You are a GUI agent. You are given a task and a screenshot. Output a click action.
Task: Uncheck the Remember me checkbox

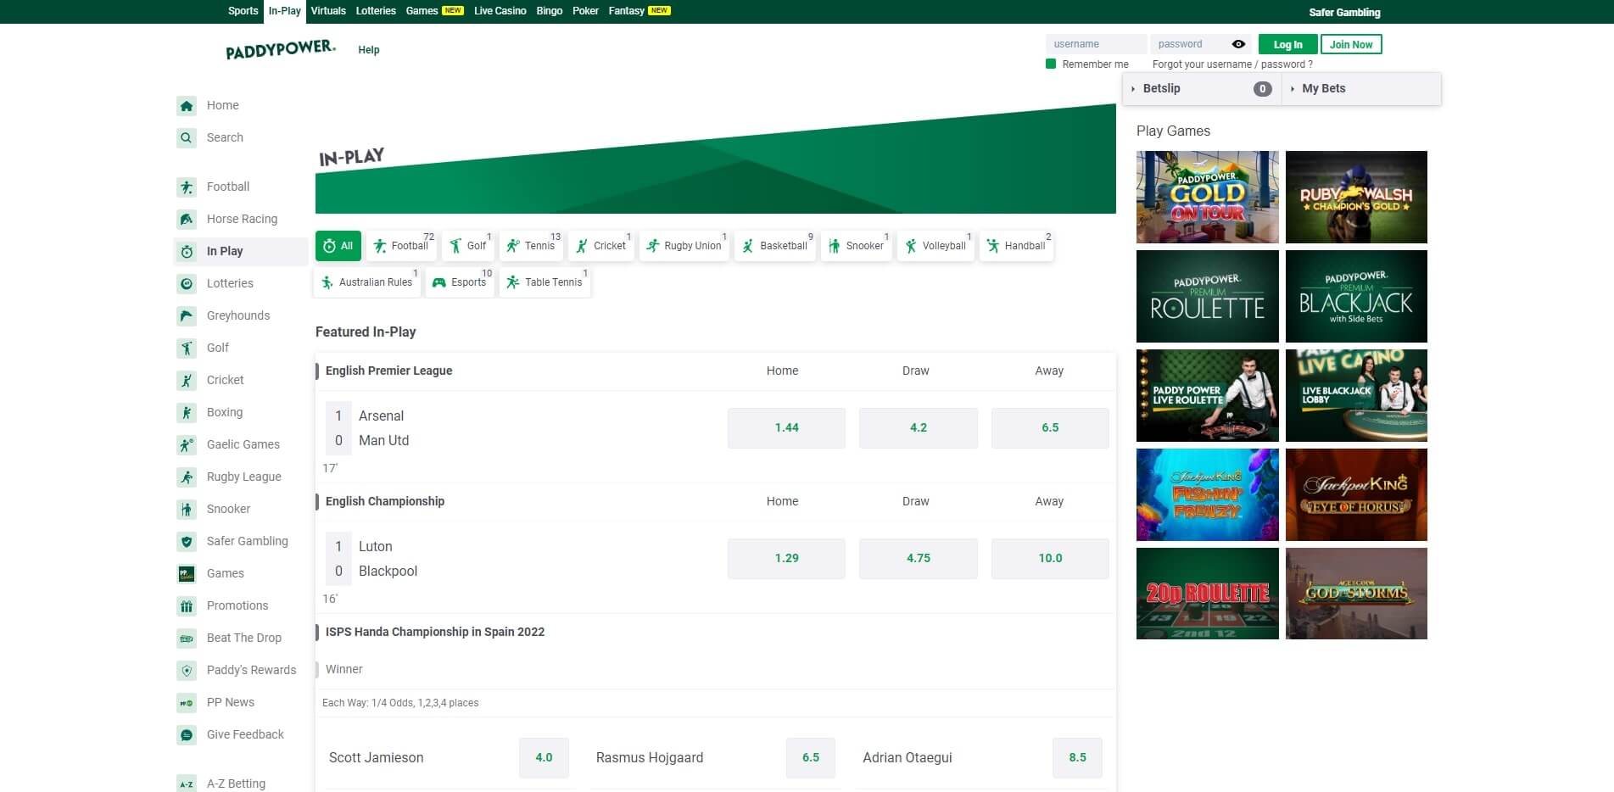pyautogui.click(x=1050, y=63)
